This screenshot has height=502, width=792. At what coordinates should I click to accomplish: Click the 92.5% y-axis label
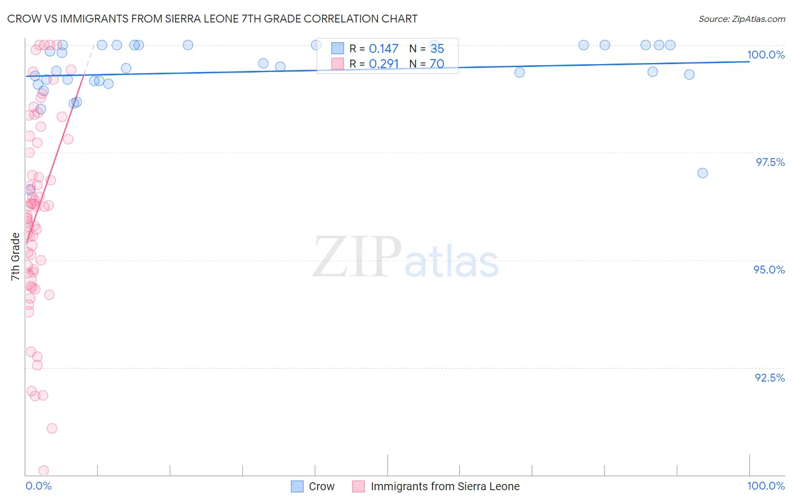tap(769, 378)
